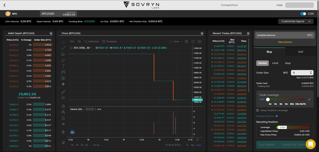
Task: Collapse the BTC/USD legend toggle box
Action: 71,48
